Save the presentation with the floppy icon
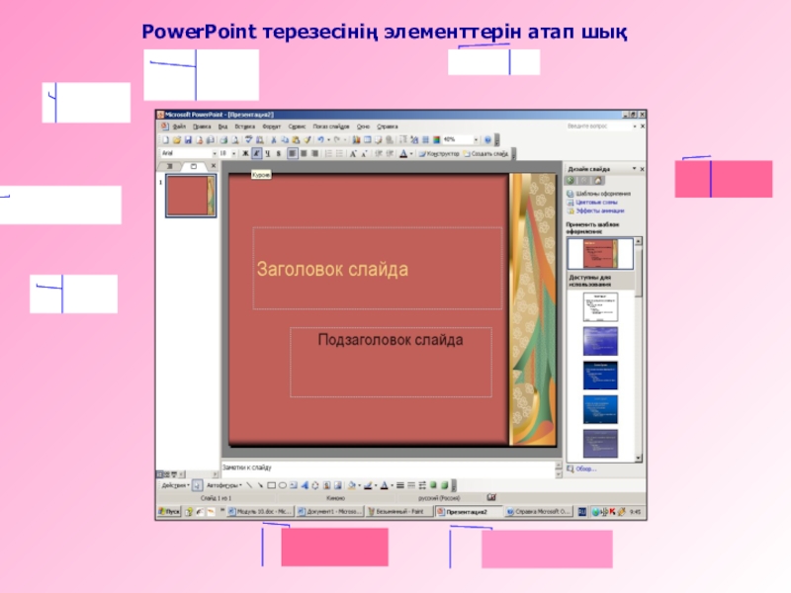This screenshot has height=593, width=791. point(188,139)
